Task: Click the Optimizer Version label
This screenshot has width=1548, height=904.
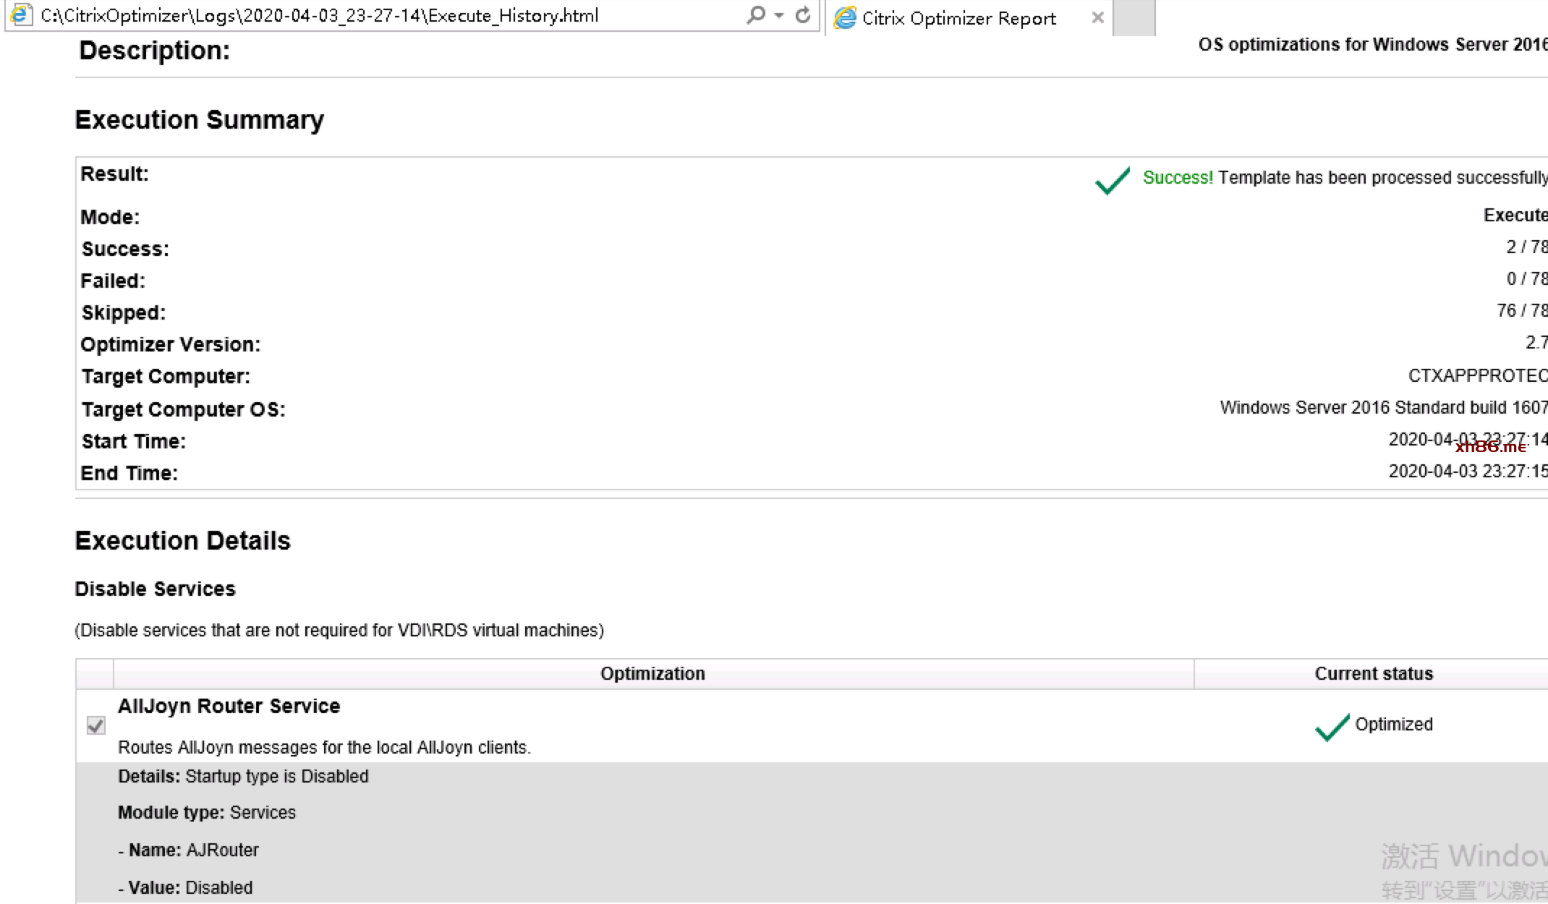Action: pyautogui.click(x=171, y=344)
